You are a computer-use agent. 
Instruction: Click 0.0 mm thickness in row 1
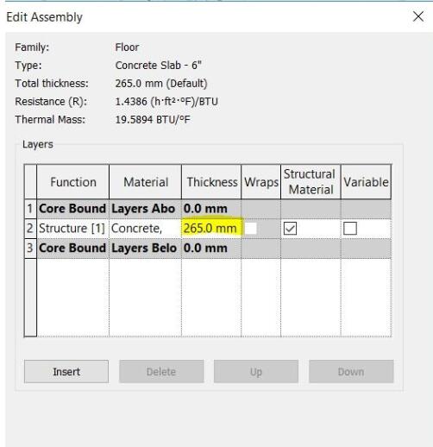pyautogui.click(x=211, y=209)
